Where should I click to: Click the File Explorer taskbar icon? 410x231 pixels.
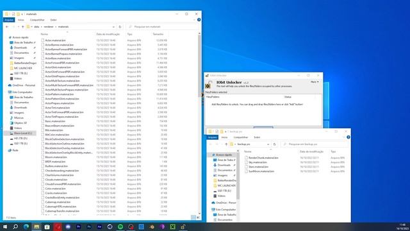pos(37,227)
